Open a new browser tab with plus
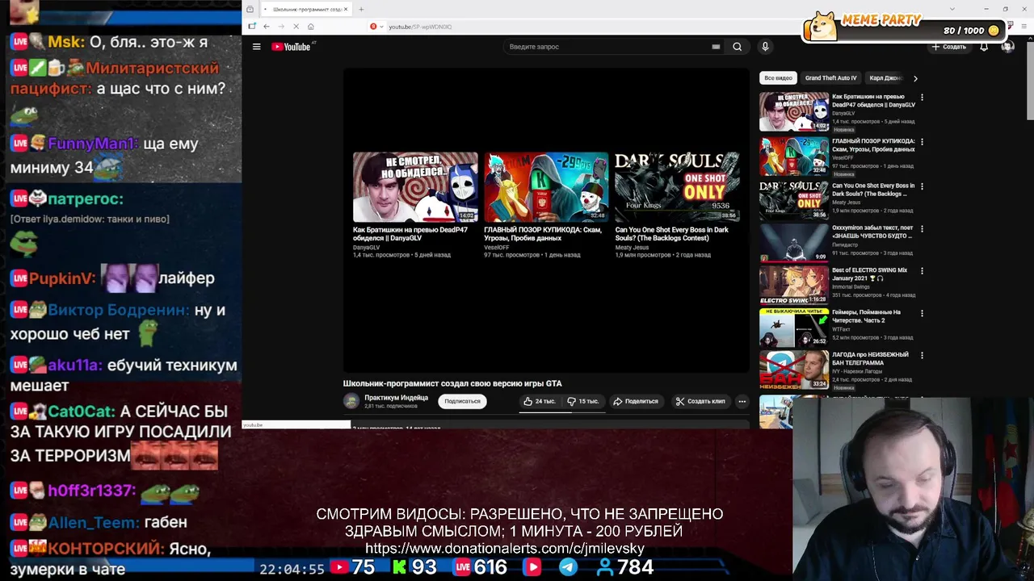 click(361, 9)
